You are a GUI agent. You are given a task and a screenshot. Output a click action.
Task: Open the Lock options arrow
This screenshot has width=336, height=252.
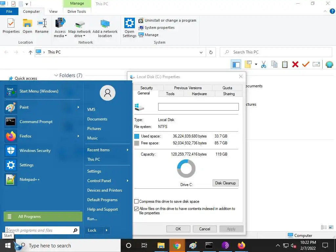107,230
